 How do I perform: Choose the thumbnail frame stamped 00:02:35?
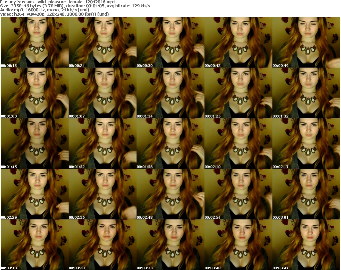point(103,194)
